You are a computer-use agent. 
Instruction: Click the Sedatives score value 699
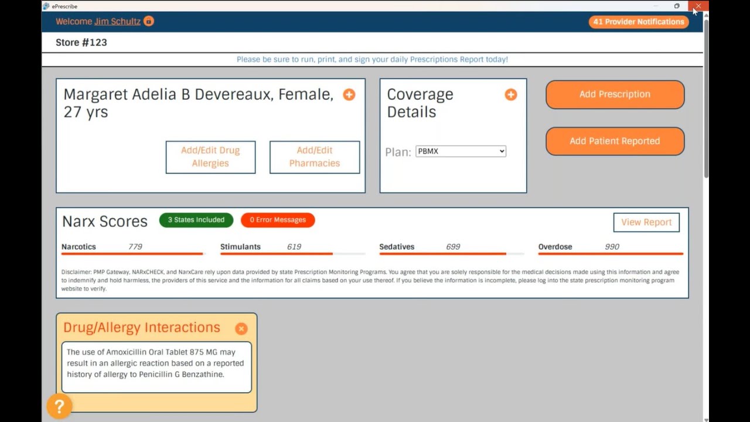pyautogui.click(x=453, y=247)
